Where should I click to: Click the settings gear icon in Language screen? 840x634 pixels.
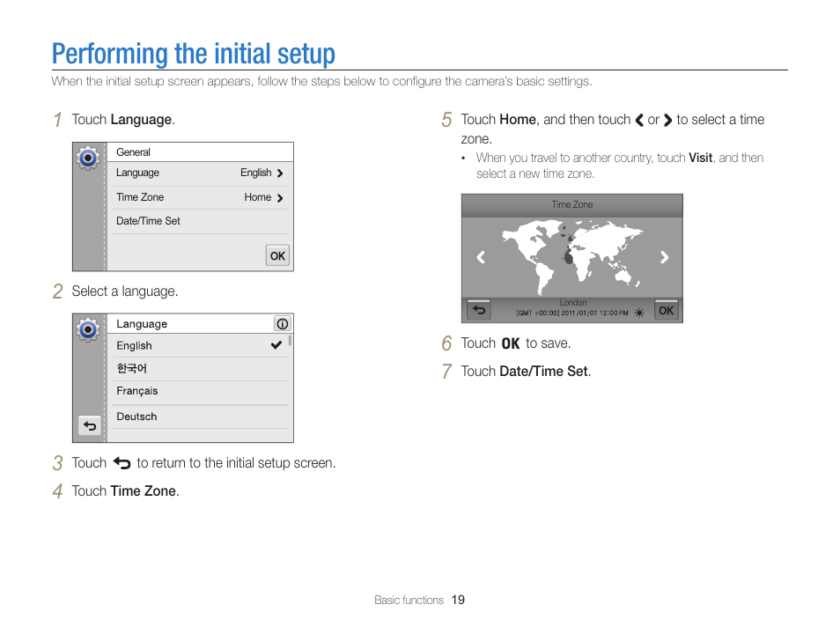click(88, 329)
